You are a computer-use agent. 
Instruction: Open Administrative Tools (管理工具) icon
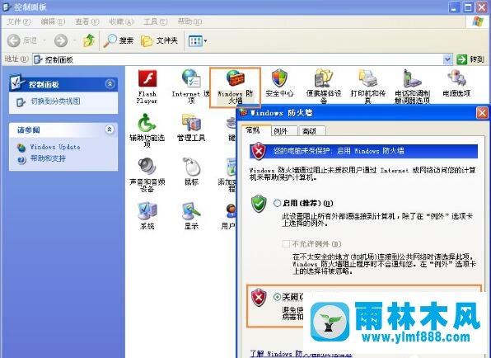coord(191,127)
